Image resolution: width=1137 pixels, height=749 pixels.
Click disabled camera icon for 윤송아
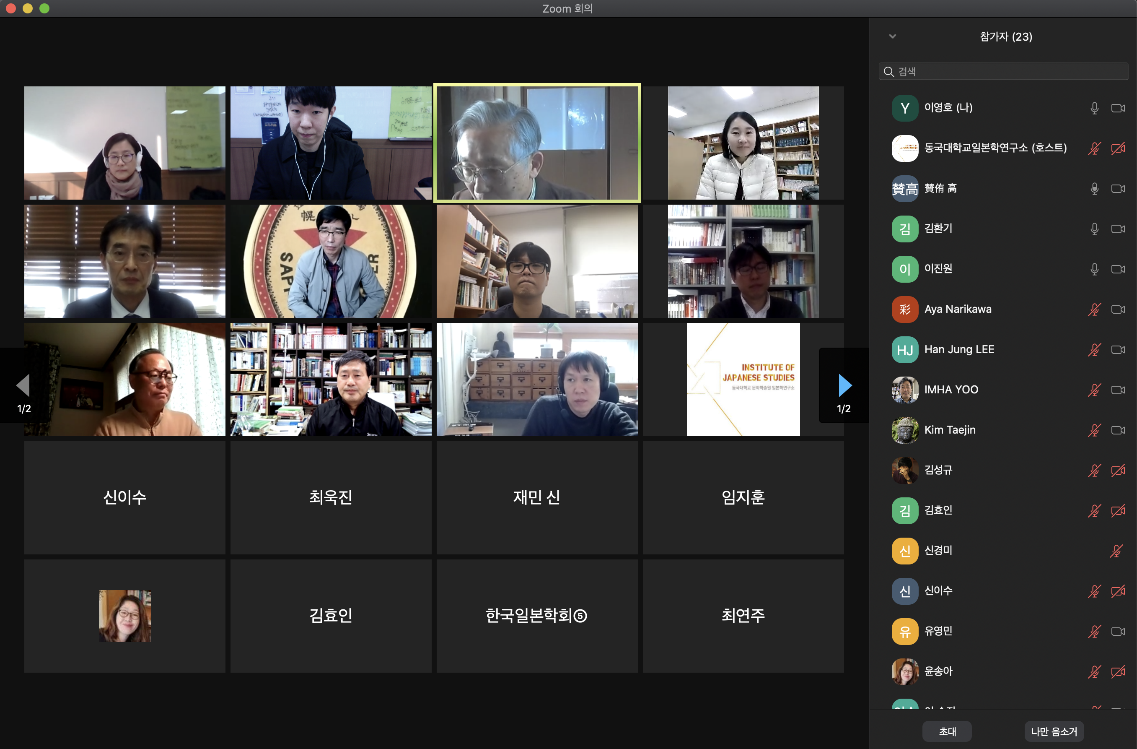(x=1118, y=671)
